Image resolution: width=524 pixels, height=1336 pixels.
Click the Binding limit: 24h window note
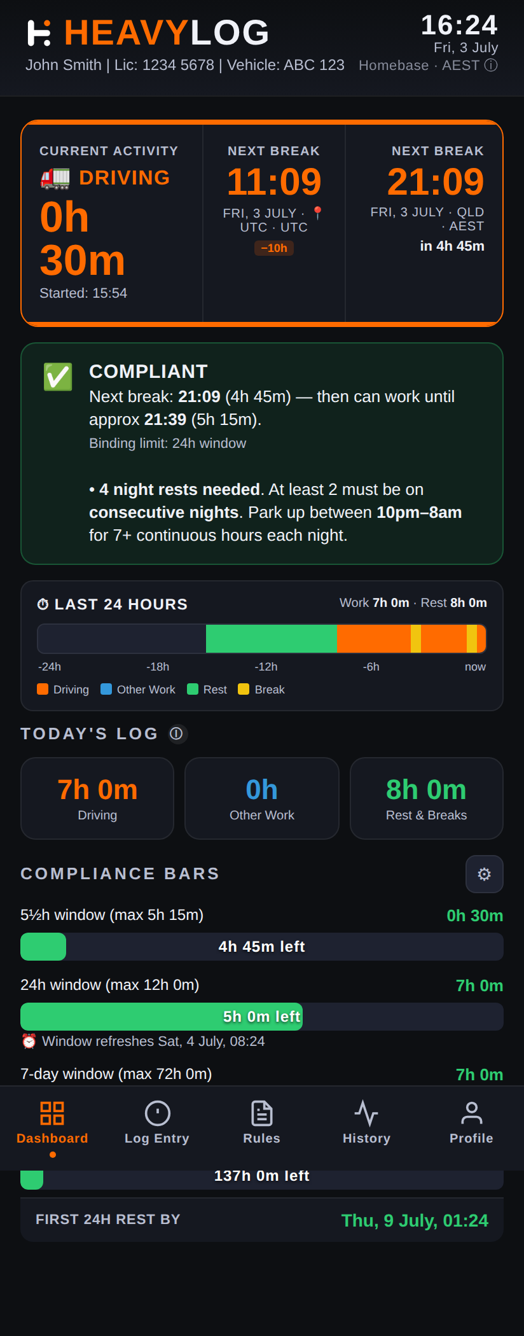tap(167, 443)
